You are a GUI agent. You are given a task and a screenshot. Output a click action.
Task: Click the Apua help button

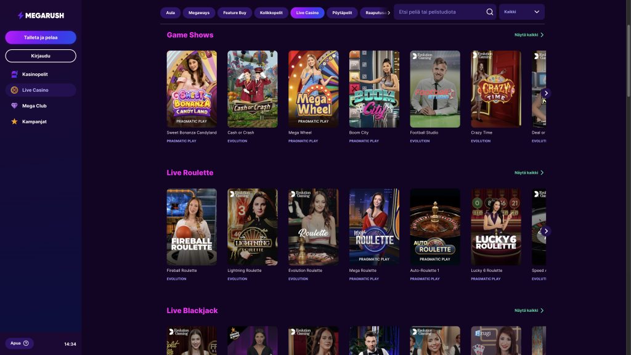pyautogui.click(x=19, y=343)
